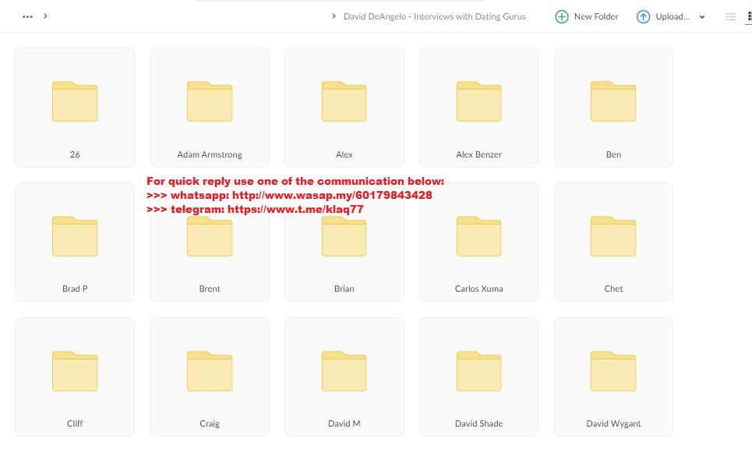Open the Brian folder icon

click(x=344, y=236)
